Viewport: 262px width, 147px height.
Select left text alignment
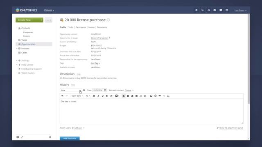[x=124, y=96]
